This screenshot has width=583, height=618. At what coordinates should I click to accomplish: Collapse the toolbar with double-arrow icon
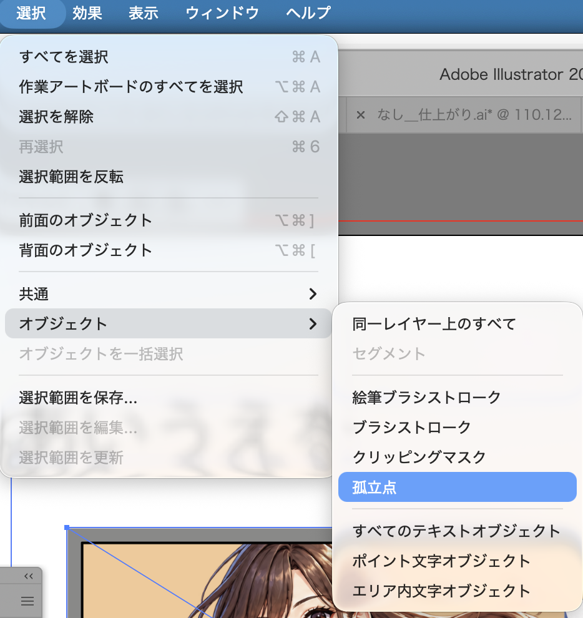pos(28,576)
